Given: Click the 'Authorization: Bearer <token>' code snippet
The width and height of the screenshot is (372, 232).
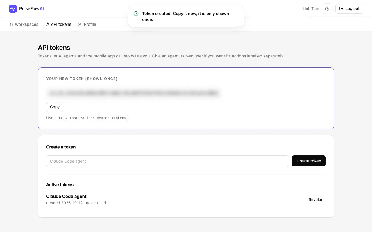Looking at the screenshot, I should (96, 118).
